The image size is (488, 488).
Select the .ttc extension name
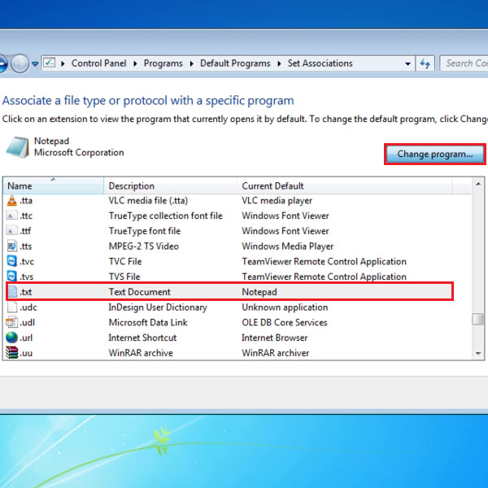(x=26, y=216)
